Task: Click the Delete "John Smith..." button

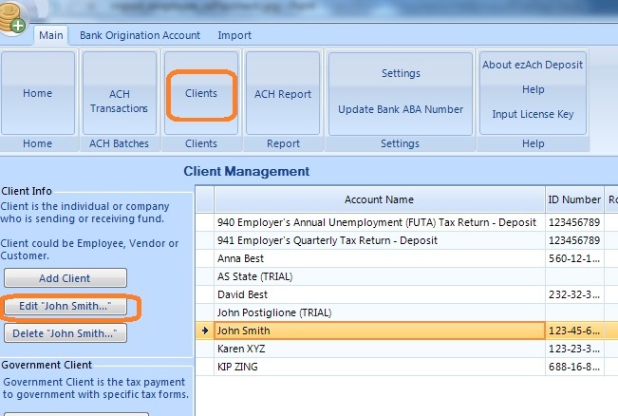Action: (x=65, y=333)
